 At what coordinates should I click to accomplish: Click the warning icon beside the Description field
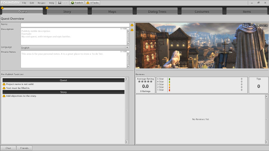point(132,30)
